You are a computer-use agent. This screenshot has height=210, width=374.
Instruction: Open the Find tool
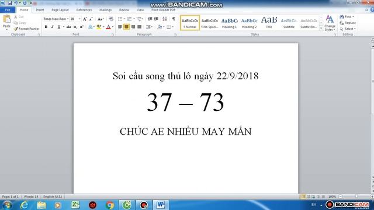(x=347, y=17)
